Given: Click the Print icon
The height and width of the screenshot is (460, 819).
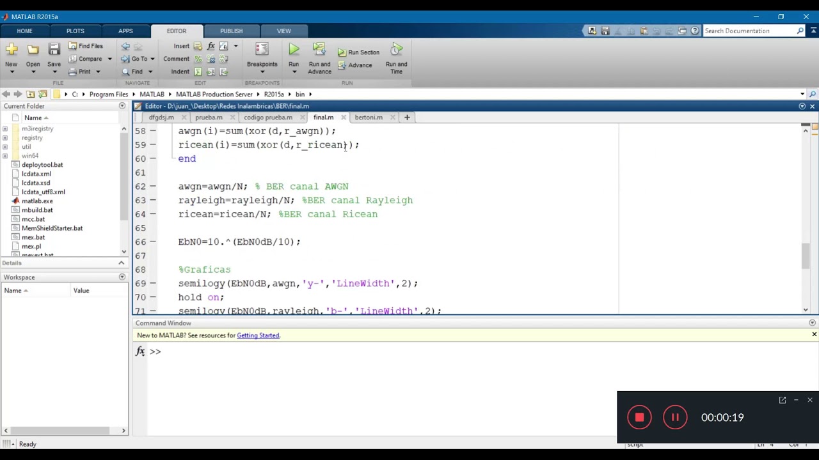Looking at the screenshot, I should tap(72, 72).
